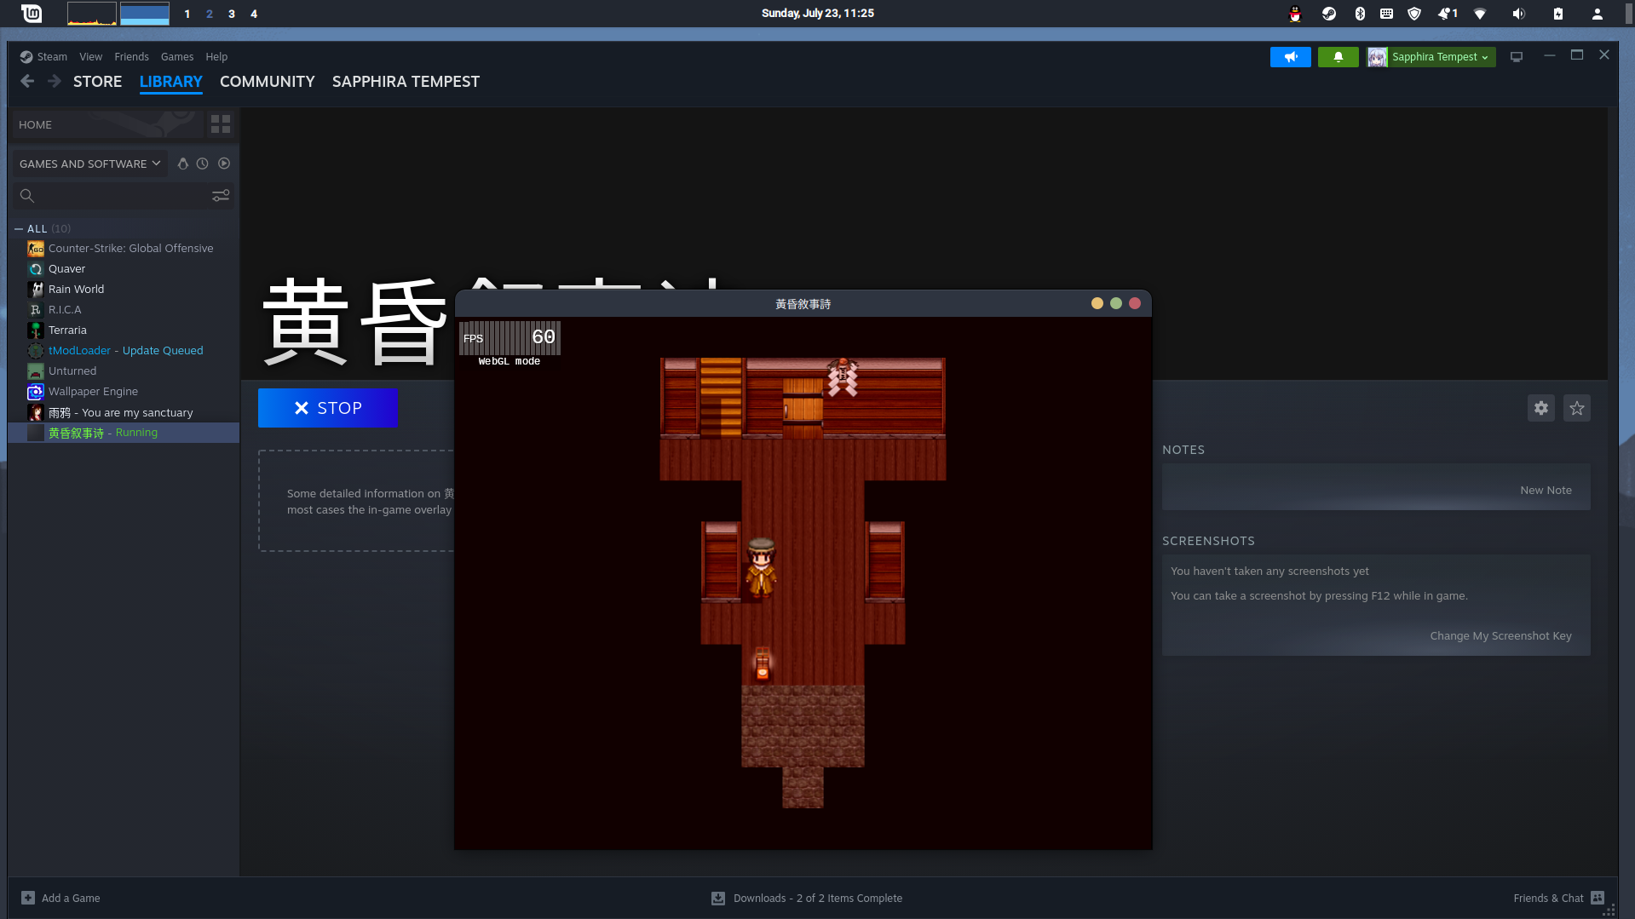Click the lantern on the game floor
This screenshot has height=919, width=1635.
pos(763,664)
